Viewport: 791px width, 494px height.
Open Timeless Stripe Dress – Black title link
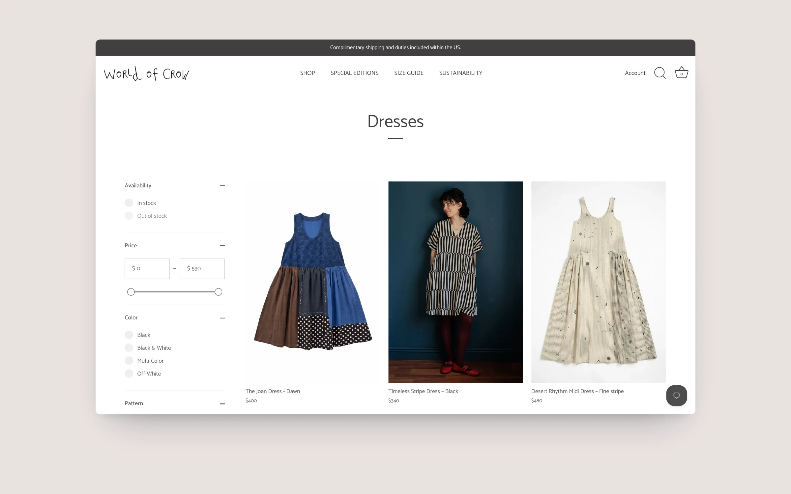[x=423, y=391]
